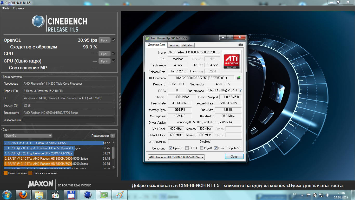Click the floppy disk taskbar icon
The image size is (355, 200).
(71, 195)
